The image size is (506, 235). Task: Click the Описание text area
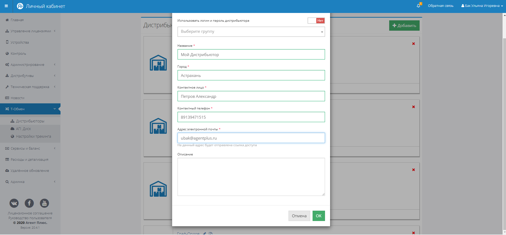[x=251, y=177]
